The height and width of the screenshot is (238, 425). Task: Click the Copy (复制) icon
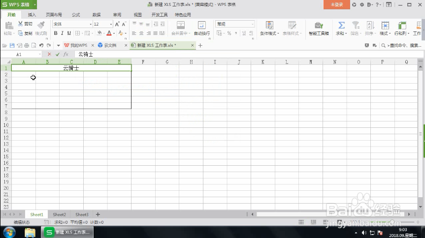20,33
